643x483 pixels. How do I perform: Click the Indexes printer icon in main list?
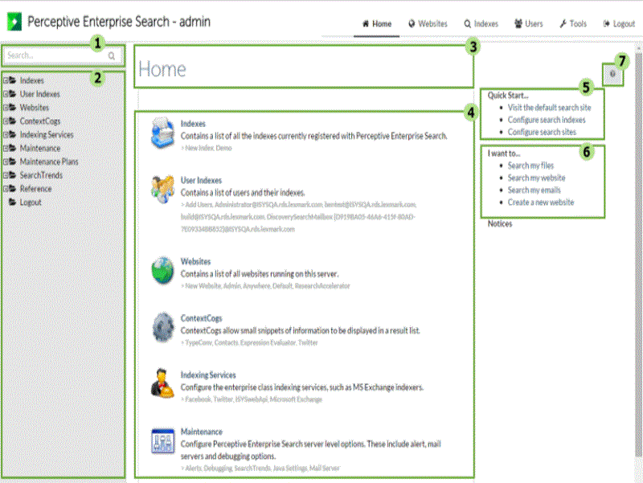tap(162, 133)
